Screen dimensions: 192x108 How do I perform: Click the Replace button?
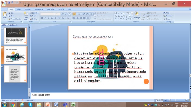pyautogui.click(x=168, y=16)
